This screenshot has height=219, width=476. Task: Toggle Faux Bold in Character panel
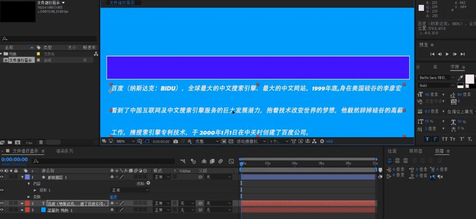[428, 139]
